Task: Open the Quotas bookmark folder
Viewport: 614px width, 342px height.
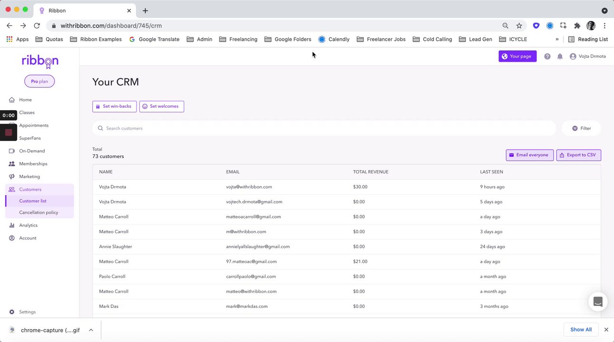Action: point(49,39)
